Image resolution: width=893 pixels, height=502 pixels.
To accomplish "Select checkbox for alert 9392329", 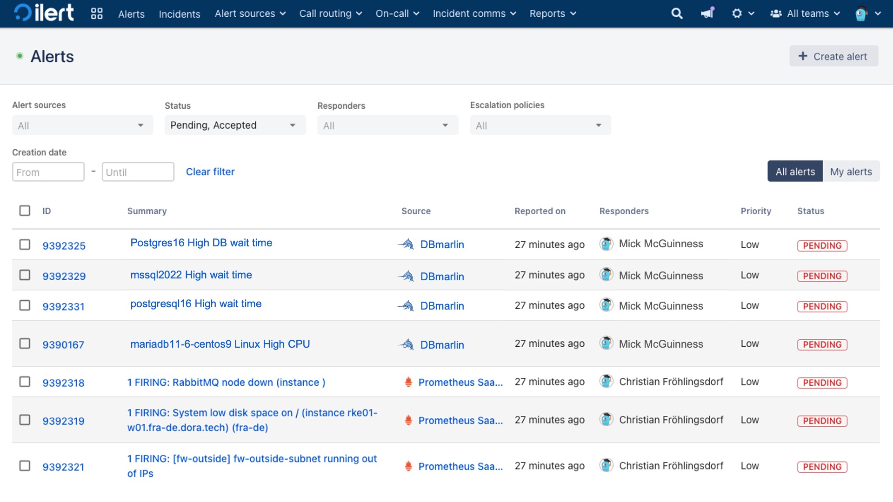I will [x=25, y=275].
